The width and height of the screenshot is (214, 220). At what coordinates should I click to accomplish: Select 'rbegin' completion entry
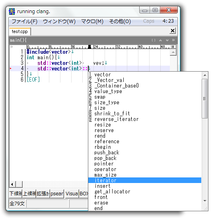pyautogui.click(x=145, y=147)
